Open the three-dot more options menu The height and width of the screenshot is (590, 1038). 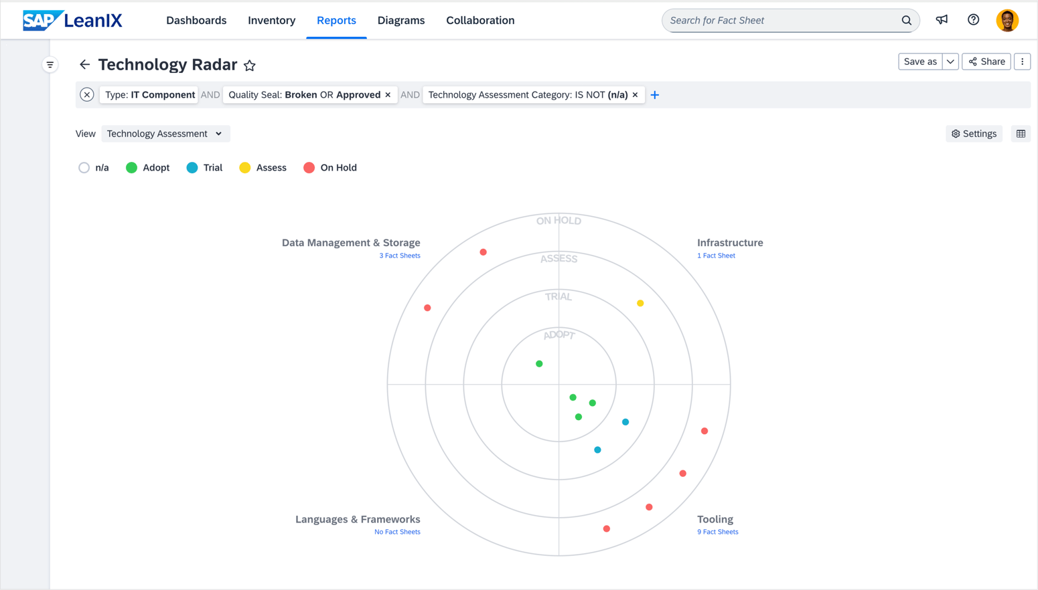click(x=1023, y=61)
